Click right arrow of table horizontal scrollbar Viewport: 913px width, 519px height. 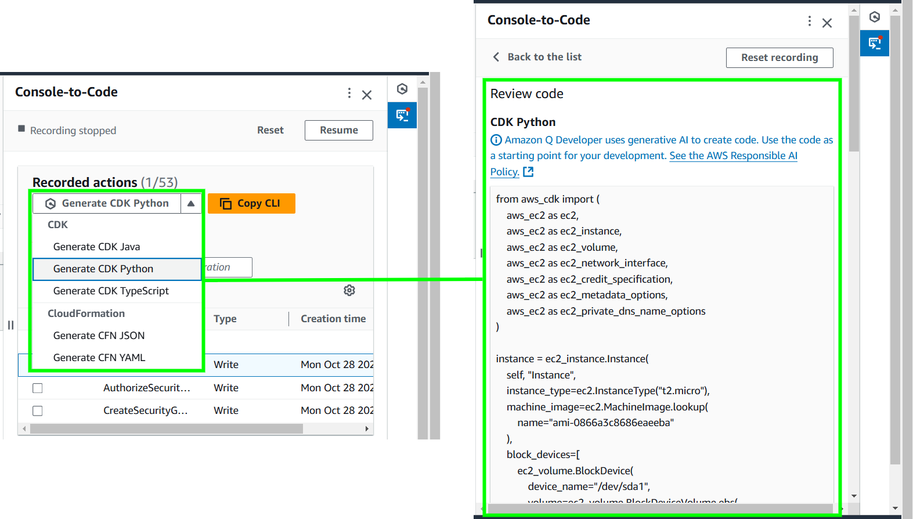(367, 428)
